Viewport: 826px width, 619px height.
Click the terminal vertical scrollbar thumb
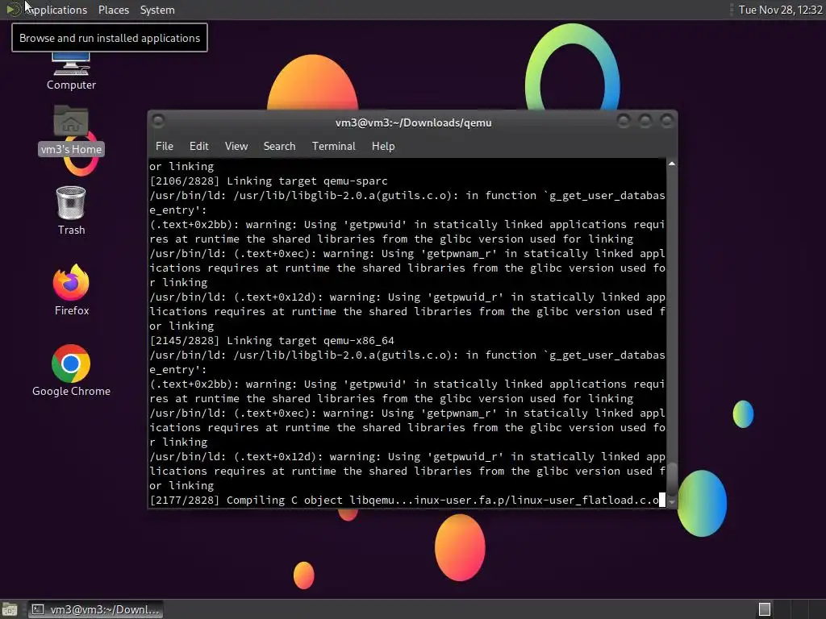click(672, 478)
